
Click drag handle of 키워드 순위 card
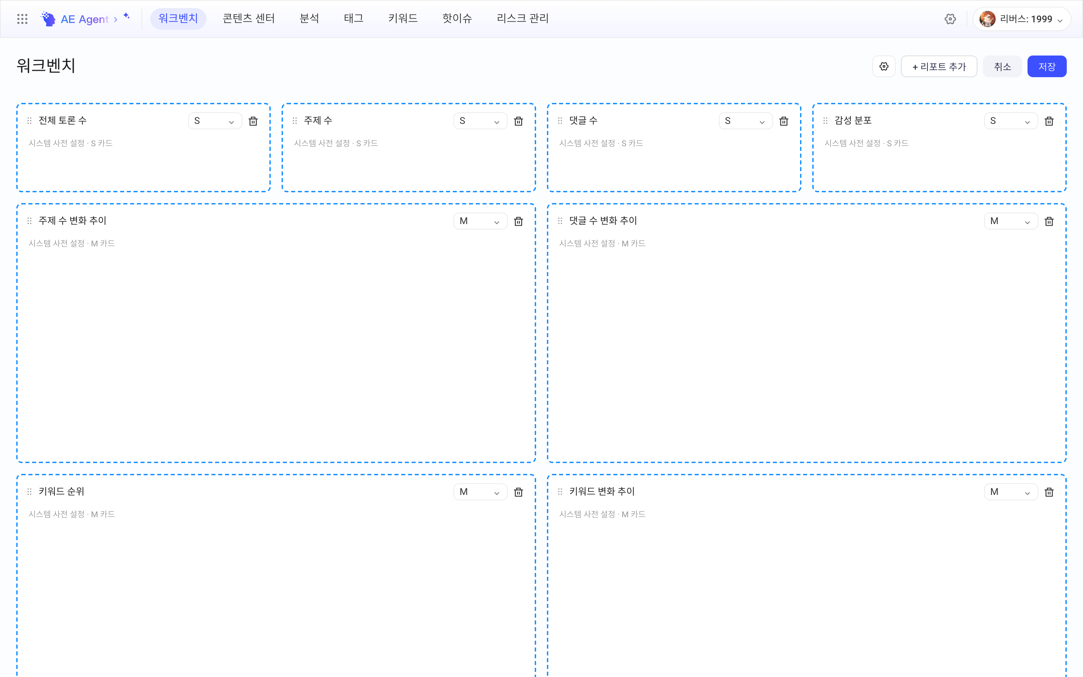[x=29, y=492]
